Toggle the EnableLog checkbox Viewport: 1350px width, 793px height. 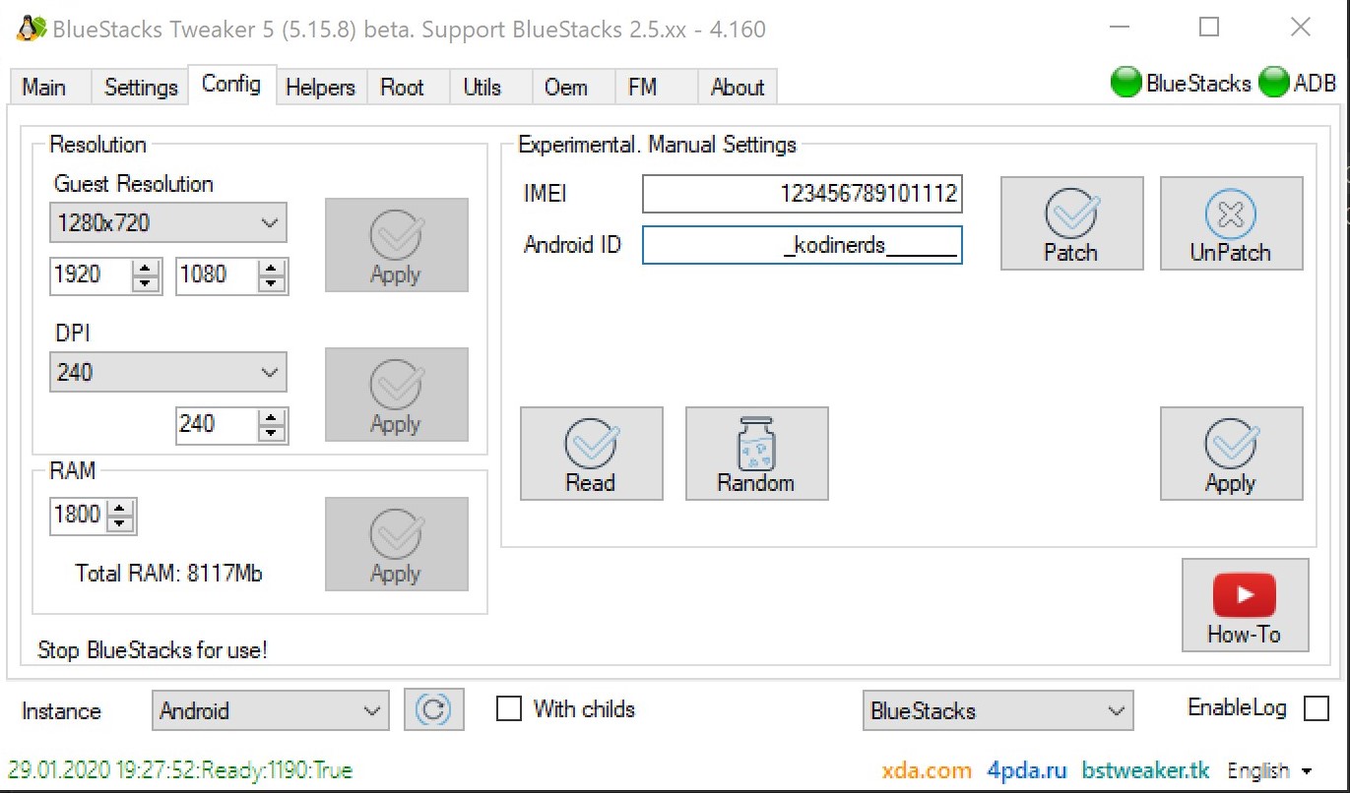pyautogui.click(x=1316, y=708)
